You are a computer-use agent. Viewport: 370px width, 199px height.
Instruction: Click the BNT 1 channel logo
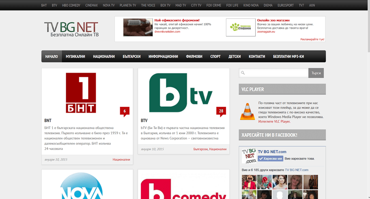click(x=81, y=93)
